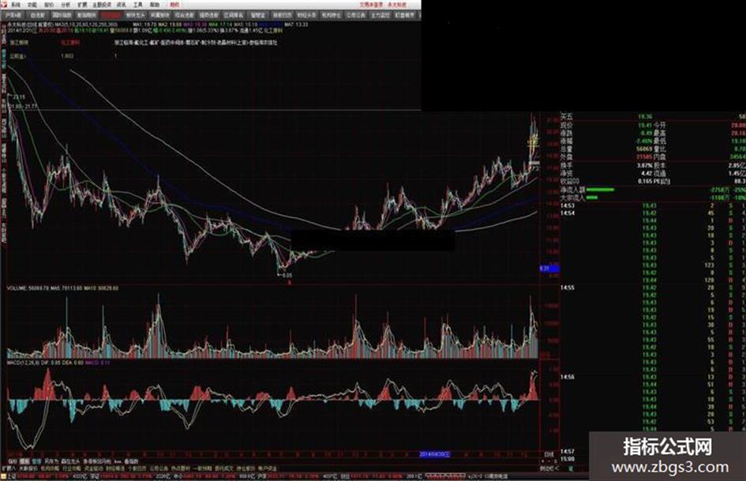This screenshot has height=481, width=746.
Task: Click the 财经头条 toolbar button
Action: [x=306, y=15]
